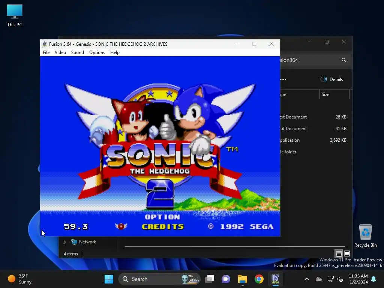Viewport: 384px width, 288px height.
Task: Select CREDITS on the Sonic title screen
Action: (x=163, y=227)
